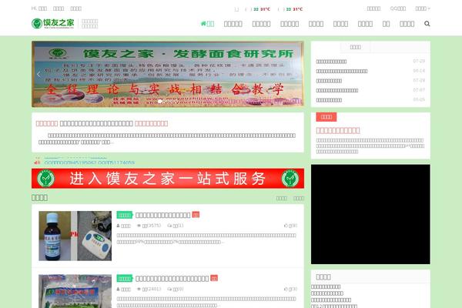Image resolution: width=462 pixels, height=308 pixels.
Task: Like the bag article with thumbs-up icon
Action: tap(286, 290)
